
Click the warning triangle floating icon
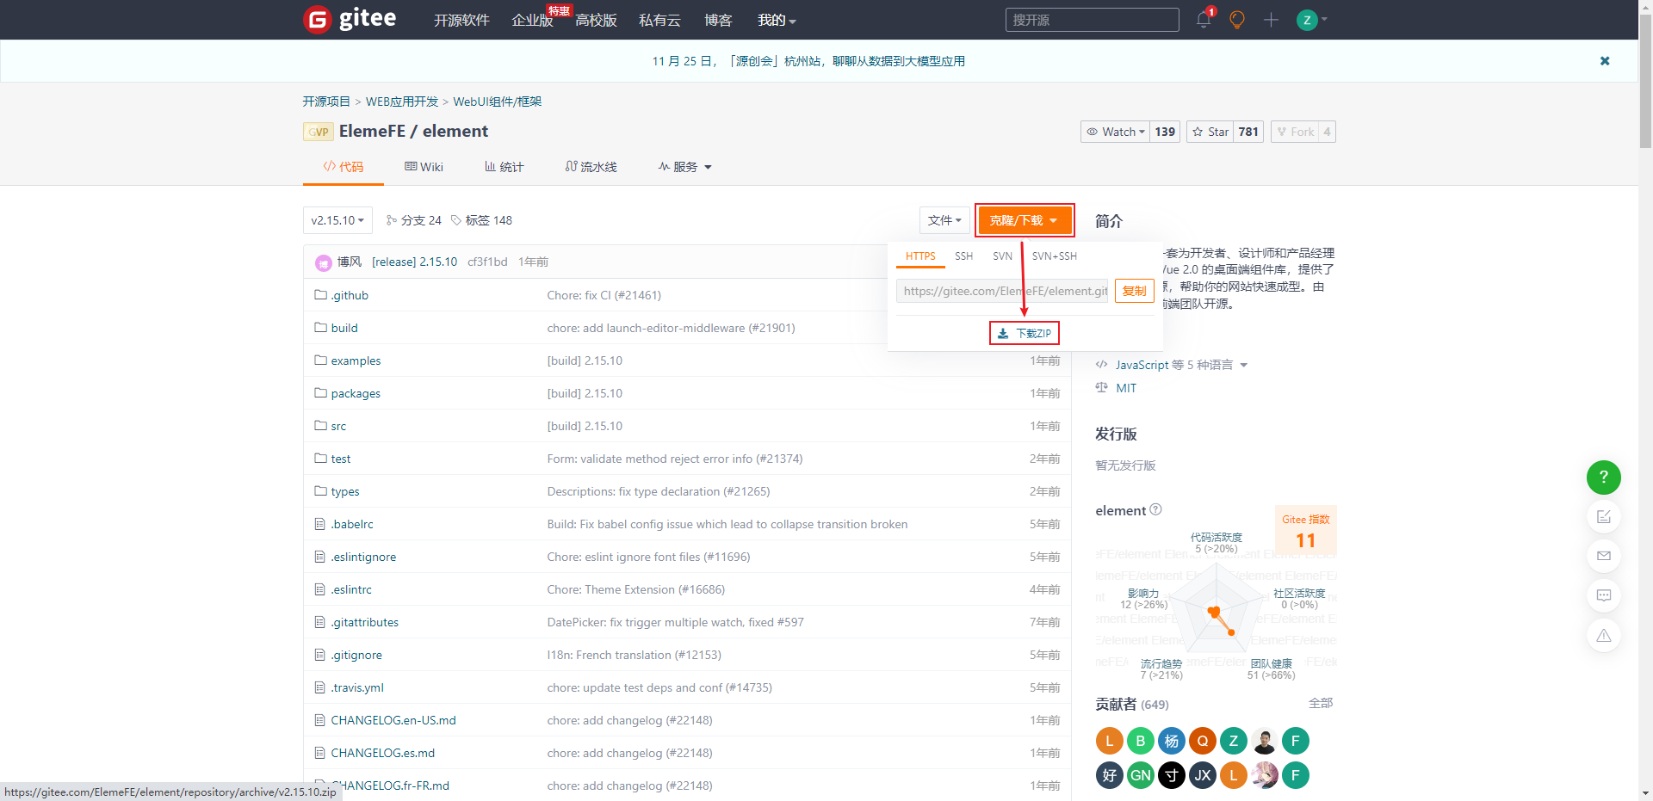[x=1604, y=635]
